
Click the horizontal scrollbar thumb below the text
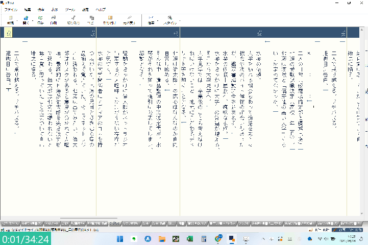click(x=89, y=218)
